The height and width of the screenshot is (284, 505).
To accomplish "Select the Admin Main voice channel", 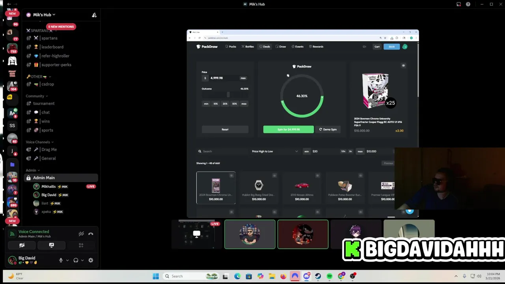I will coord(61,178).
